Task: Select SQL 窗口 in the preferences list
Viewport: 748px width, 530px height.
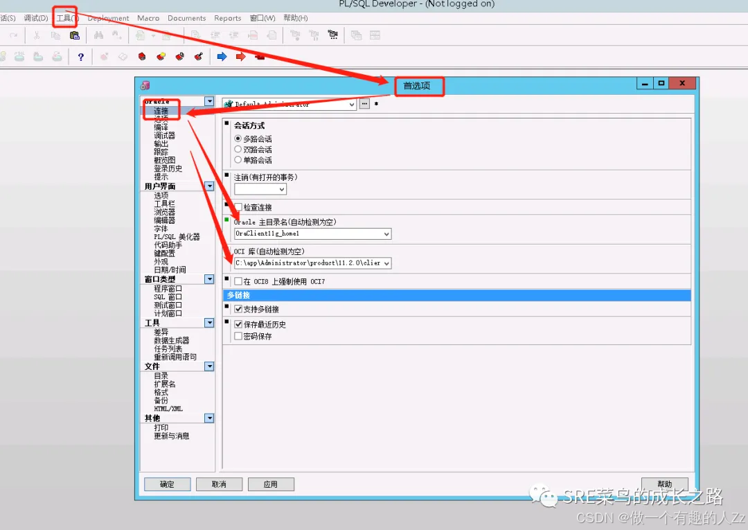Action: pos(168,297)
